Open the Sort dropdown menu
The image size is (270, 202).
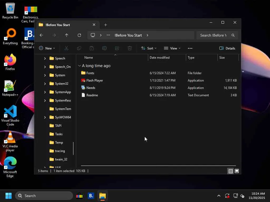[x=149, y=48]
